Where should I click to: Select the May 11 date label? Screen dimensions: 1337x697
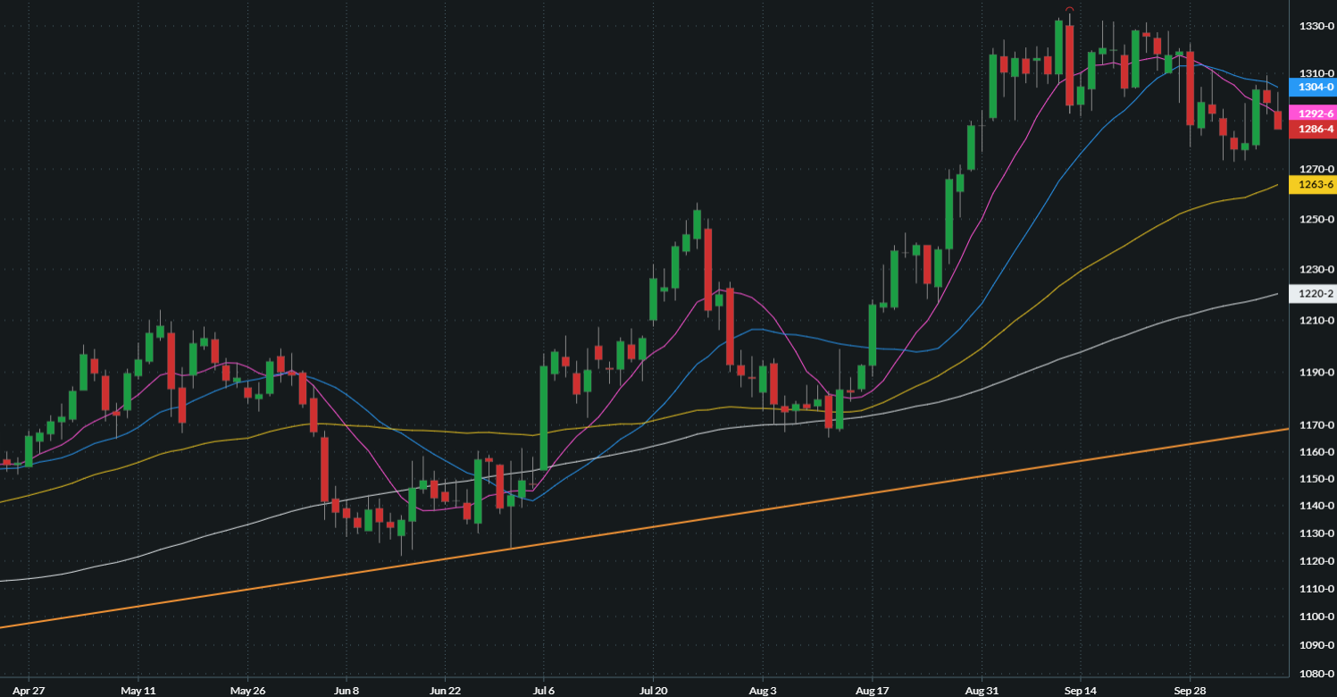pos(137,691)
